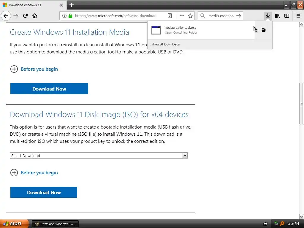Click Download Windows 11 Disk Image (ISO) heading
304x228 pixels.
coord(99,114)
